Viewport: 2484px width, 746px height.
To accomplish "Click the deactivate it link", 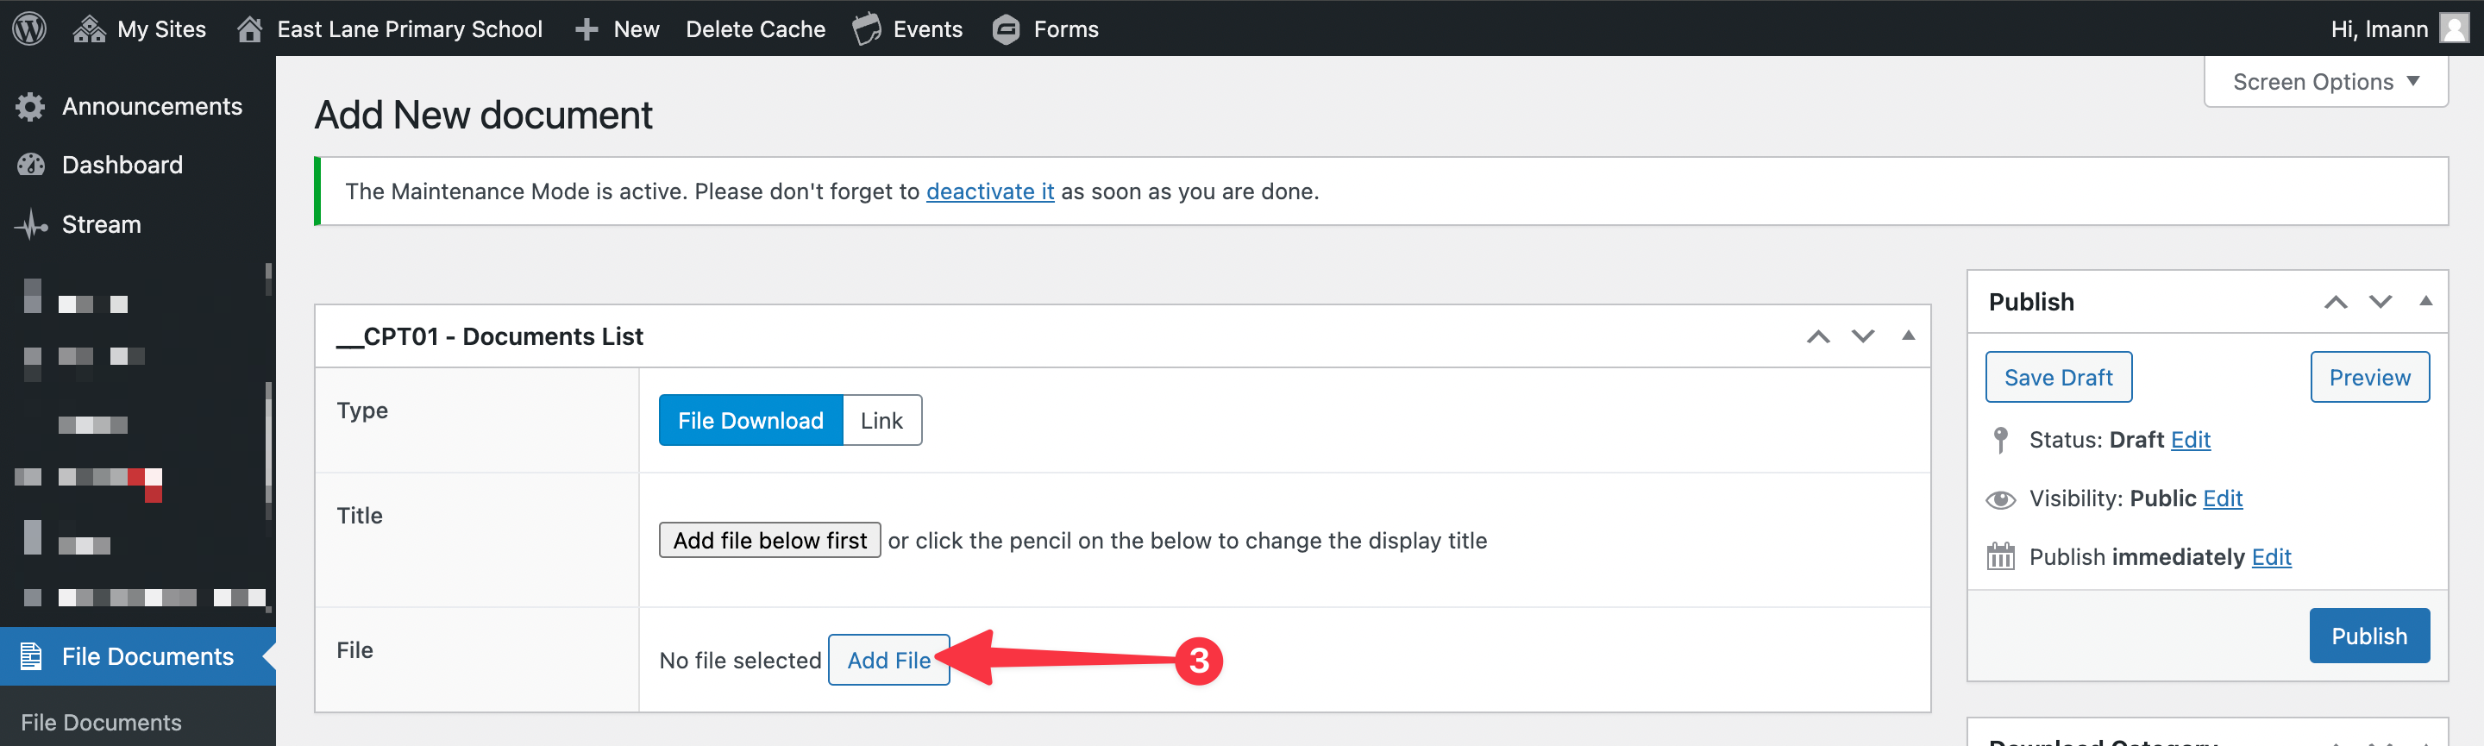I will pos(989,191).
